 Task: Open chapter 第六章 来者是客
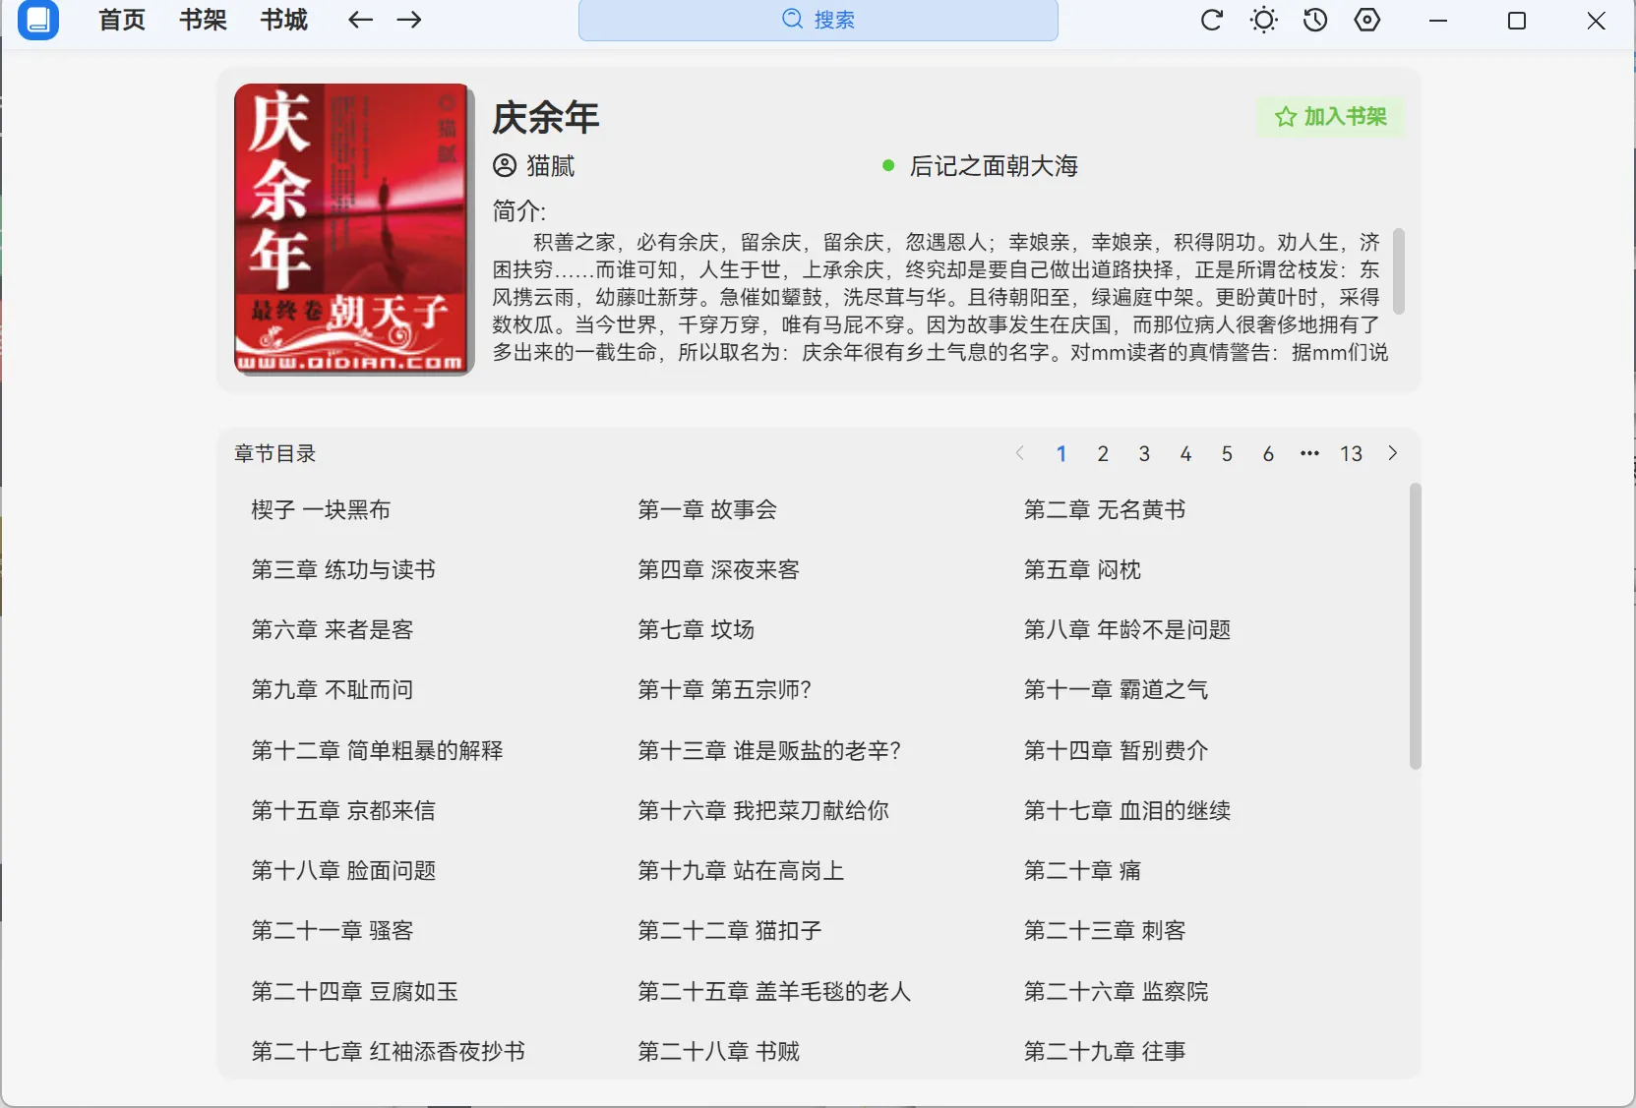(333, 629)
